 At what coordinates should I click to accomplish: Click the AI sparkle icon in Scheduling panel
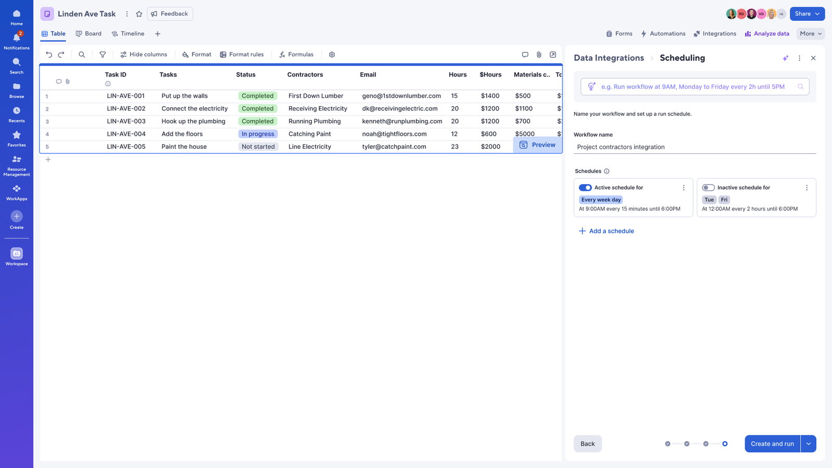785,58
